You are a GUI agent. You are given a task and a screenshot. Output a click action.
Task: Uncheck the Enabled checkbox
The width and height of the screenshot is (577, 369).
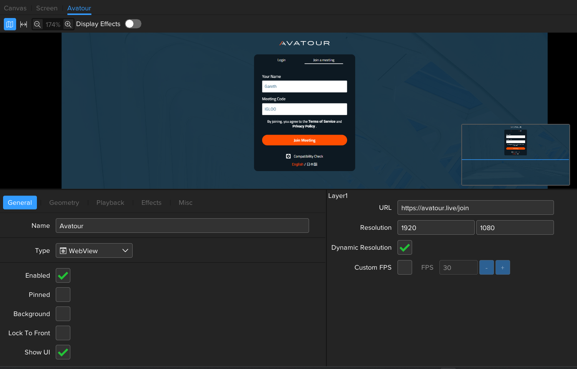(63, 275)
